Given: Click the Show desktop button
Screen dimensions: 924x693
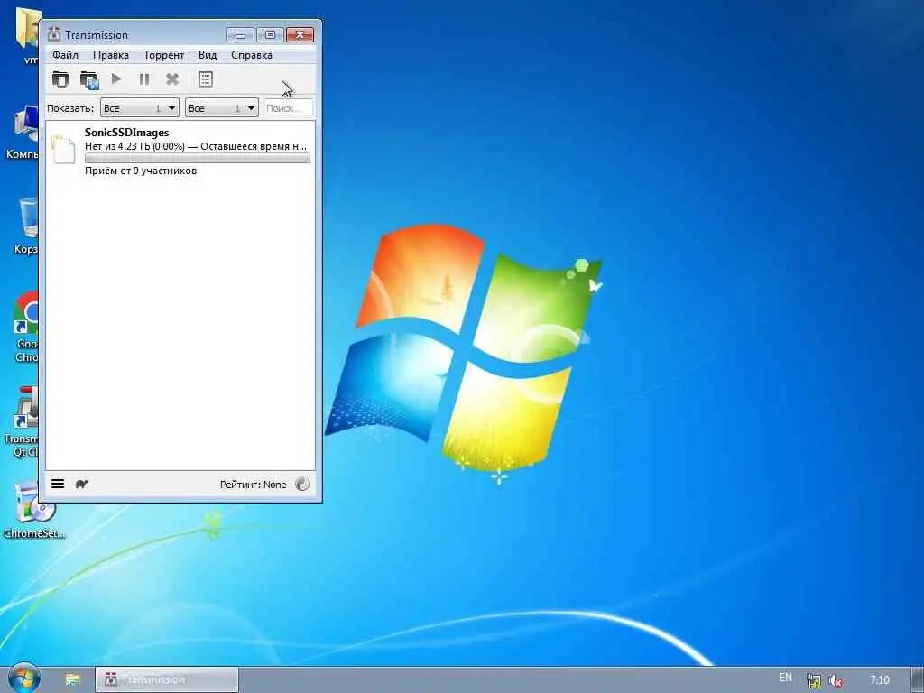Looking at the screenshot, I should (918, 680).
